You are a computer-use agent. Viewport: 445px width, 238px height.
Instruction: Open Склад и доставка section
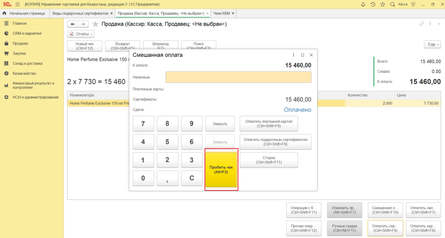(x=27, y=63)
